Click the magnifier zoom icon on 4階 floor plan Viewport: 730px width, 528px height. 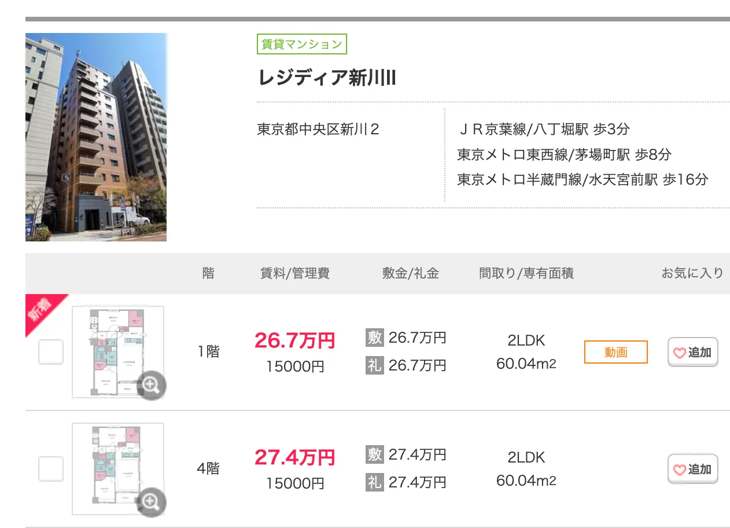point(151,503)
